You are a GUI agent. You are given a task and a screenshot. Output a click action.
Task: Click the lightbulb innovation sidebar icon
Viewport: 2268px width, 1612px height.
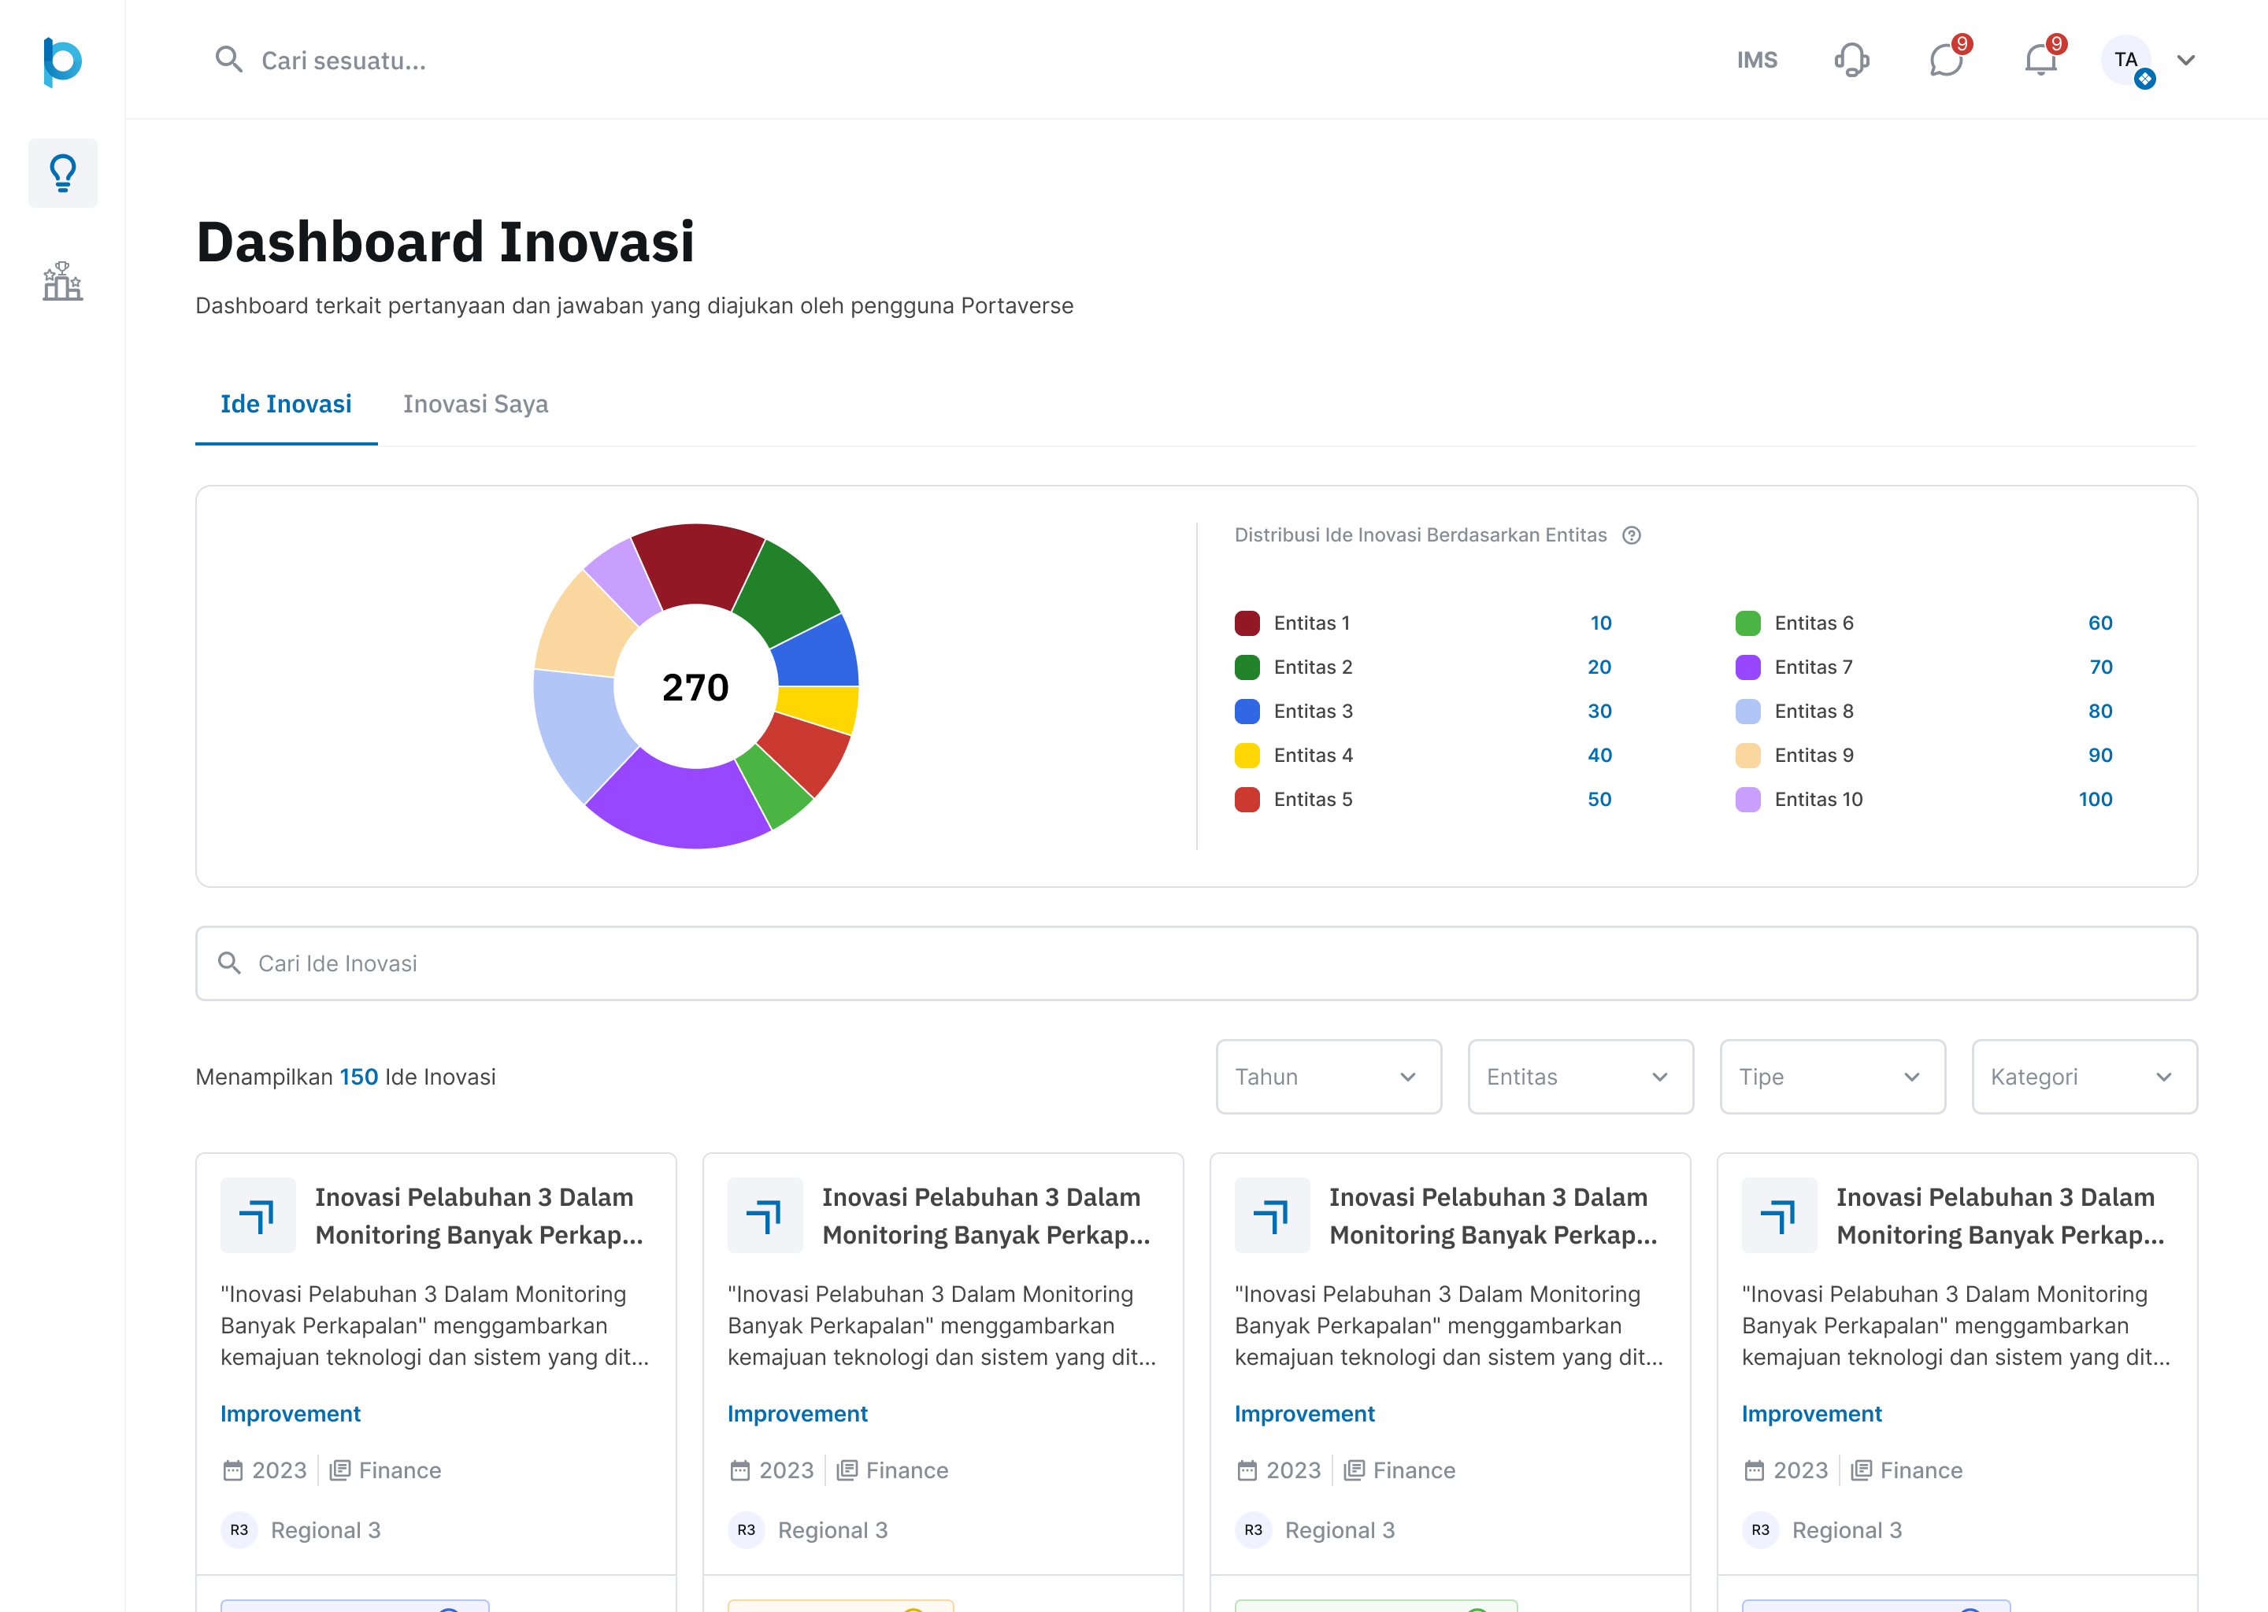(62, 172)
